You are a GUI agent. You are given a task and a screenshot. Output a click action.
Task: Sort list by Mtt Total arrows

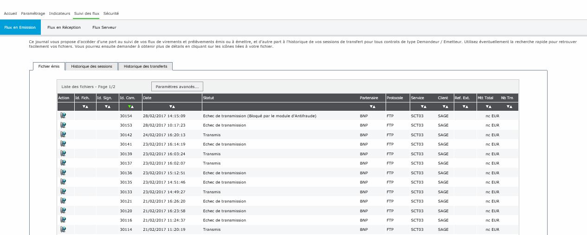click(488, 107)
